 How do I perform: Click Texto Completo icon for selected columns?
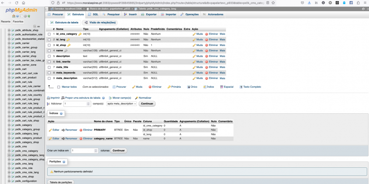tap(241, 87)
